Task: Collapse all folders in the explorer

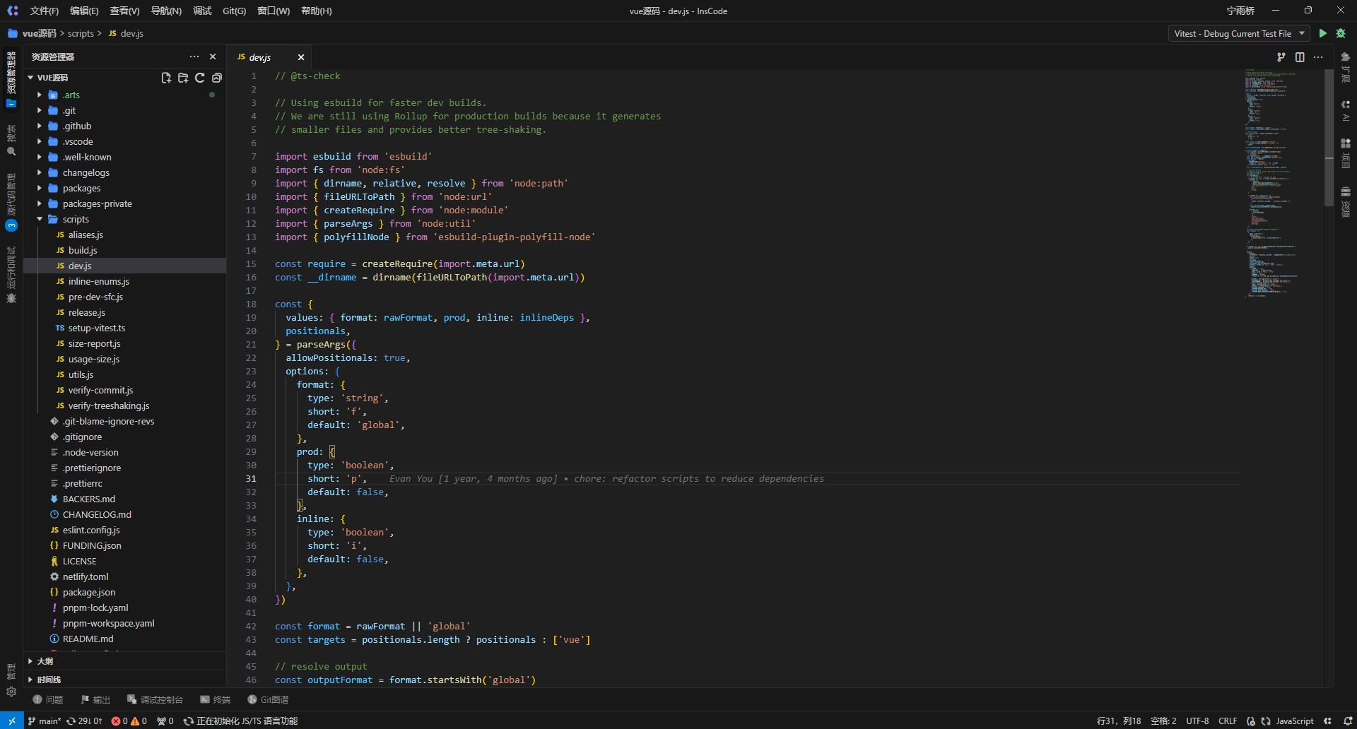Action: pos(217,78)
